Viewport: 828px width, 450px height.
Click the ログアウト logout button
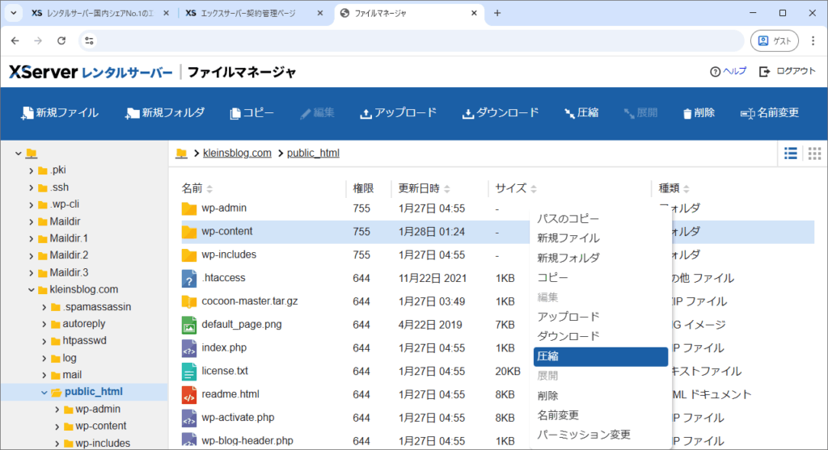coord(788,72)
